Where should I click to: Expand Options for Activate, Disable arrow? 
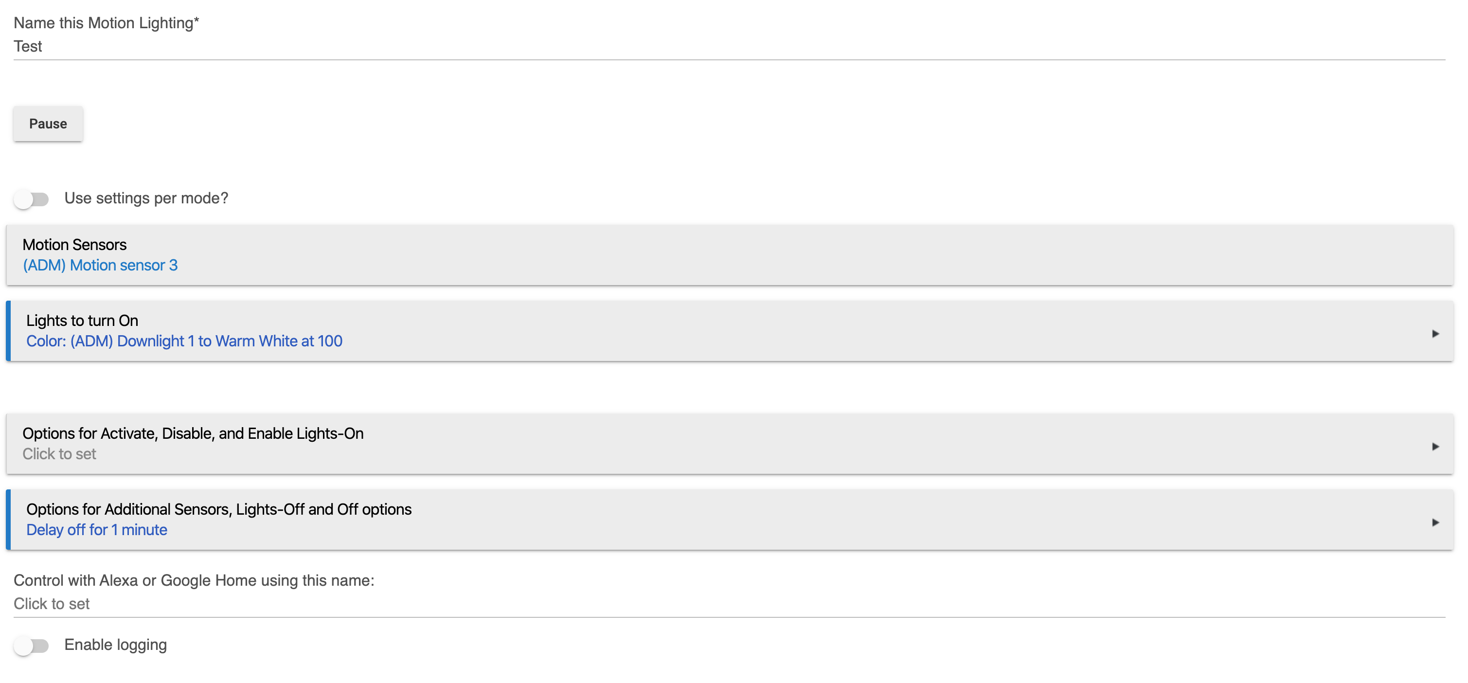[1435, 447]
